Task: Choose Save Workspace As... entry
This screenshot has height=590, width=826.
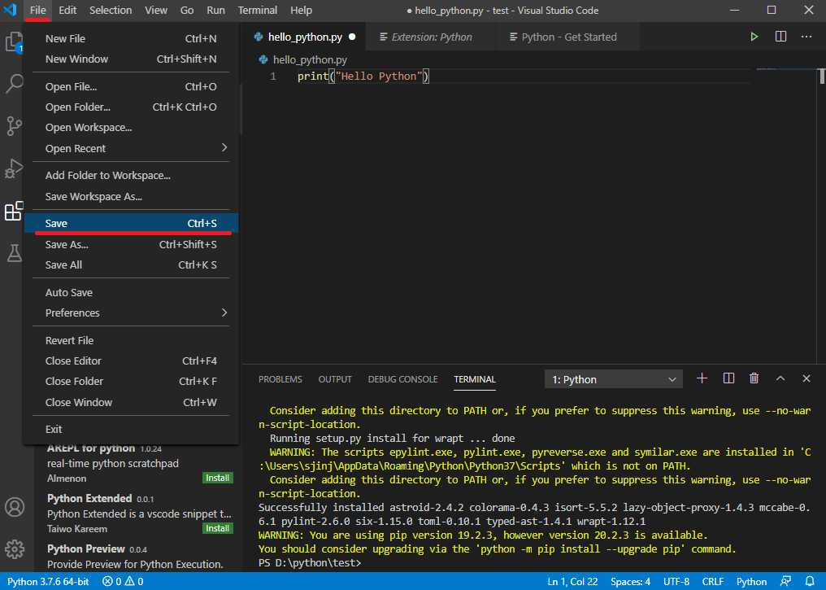Action: point(131,196)
